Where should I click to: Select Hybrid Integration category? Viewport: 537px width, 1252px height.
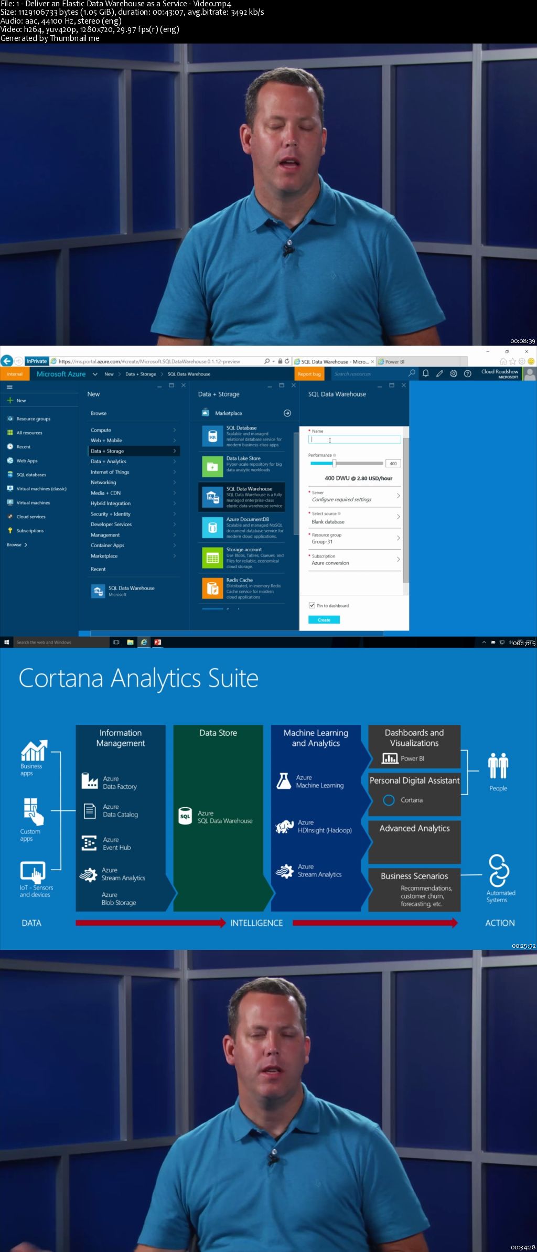134,504
